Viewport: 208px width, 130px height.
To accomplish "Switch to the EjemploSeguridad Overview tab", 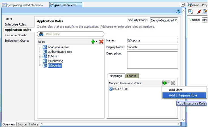I will point(25,5).
